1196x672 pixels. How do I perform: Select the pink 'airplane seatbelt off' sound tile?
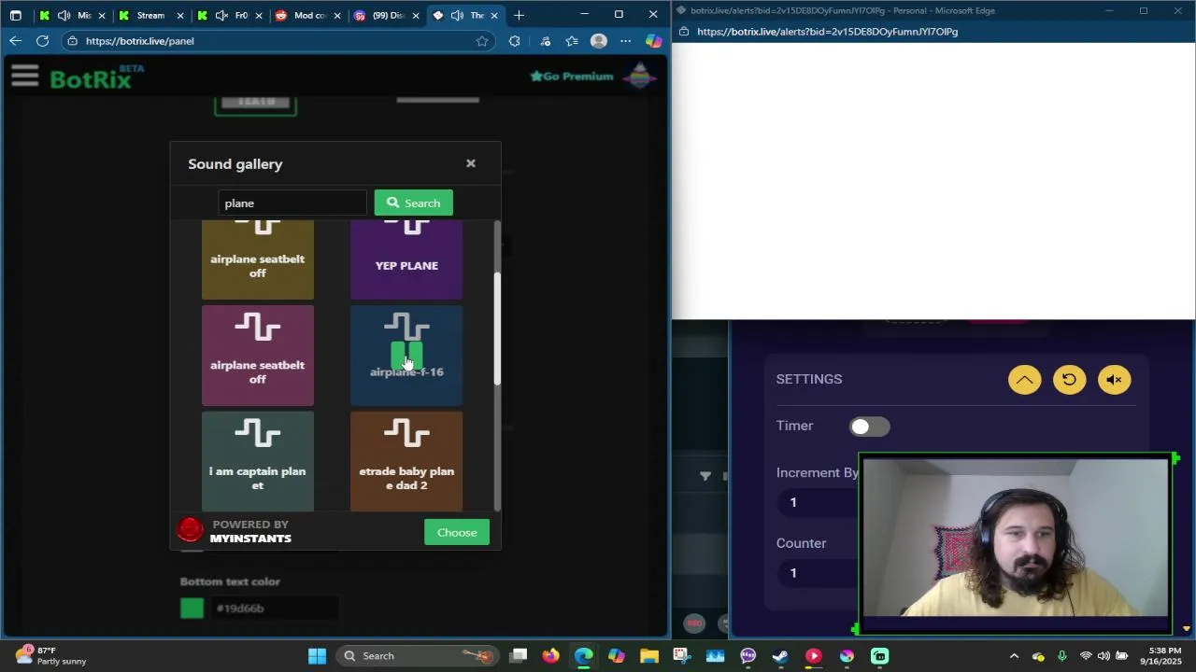click(258, 356)
